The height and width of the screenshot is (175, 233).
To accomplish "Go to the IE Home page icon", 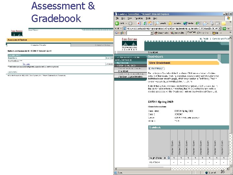I will pos(150,23).
